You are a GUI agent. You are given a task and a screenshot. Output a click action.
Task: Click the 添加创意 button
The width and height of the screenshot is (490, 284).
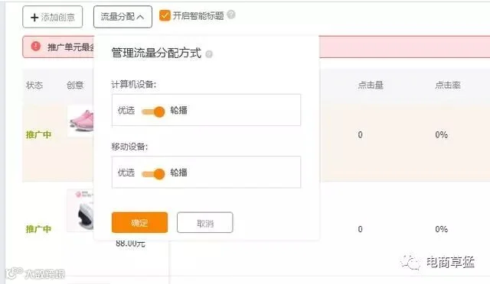(53, 17)
